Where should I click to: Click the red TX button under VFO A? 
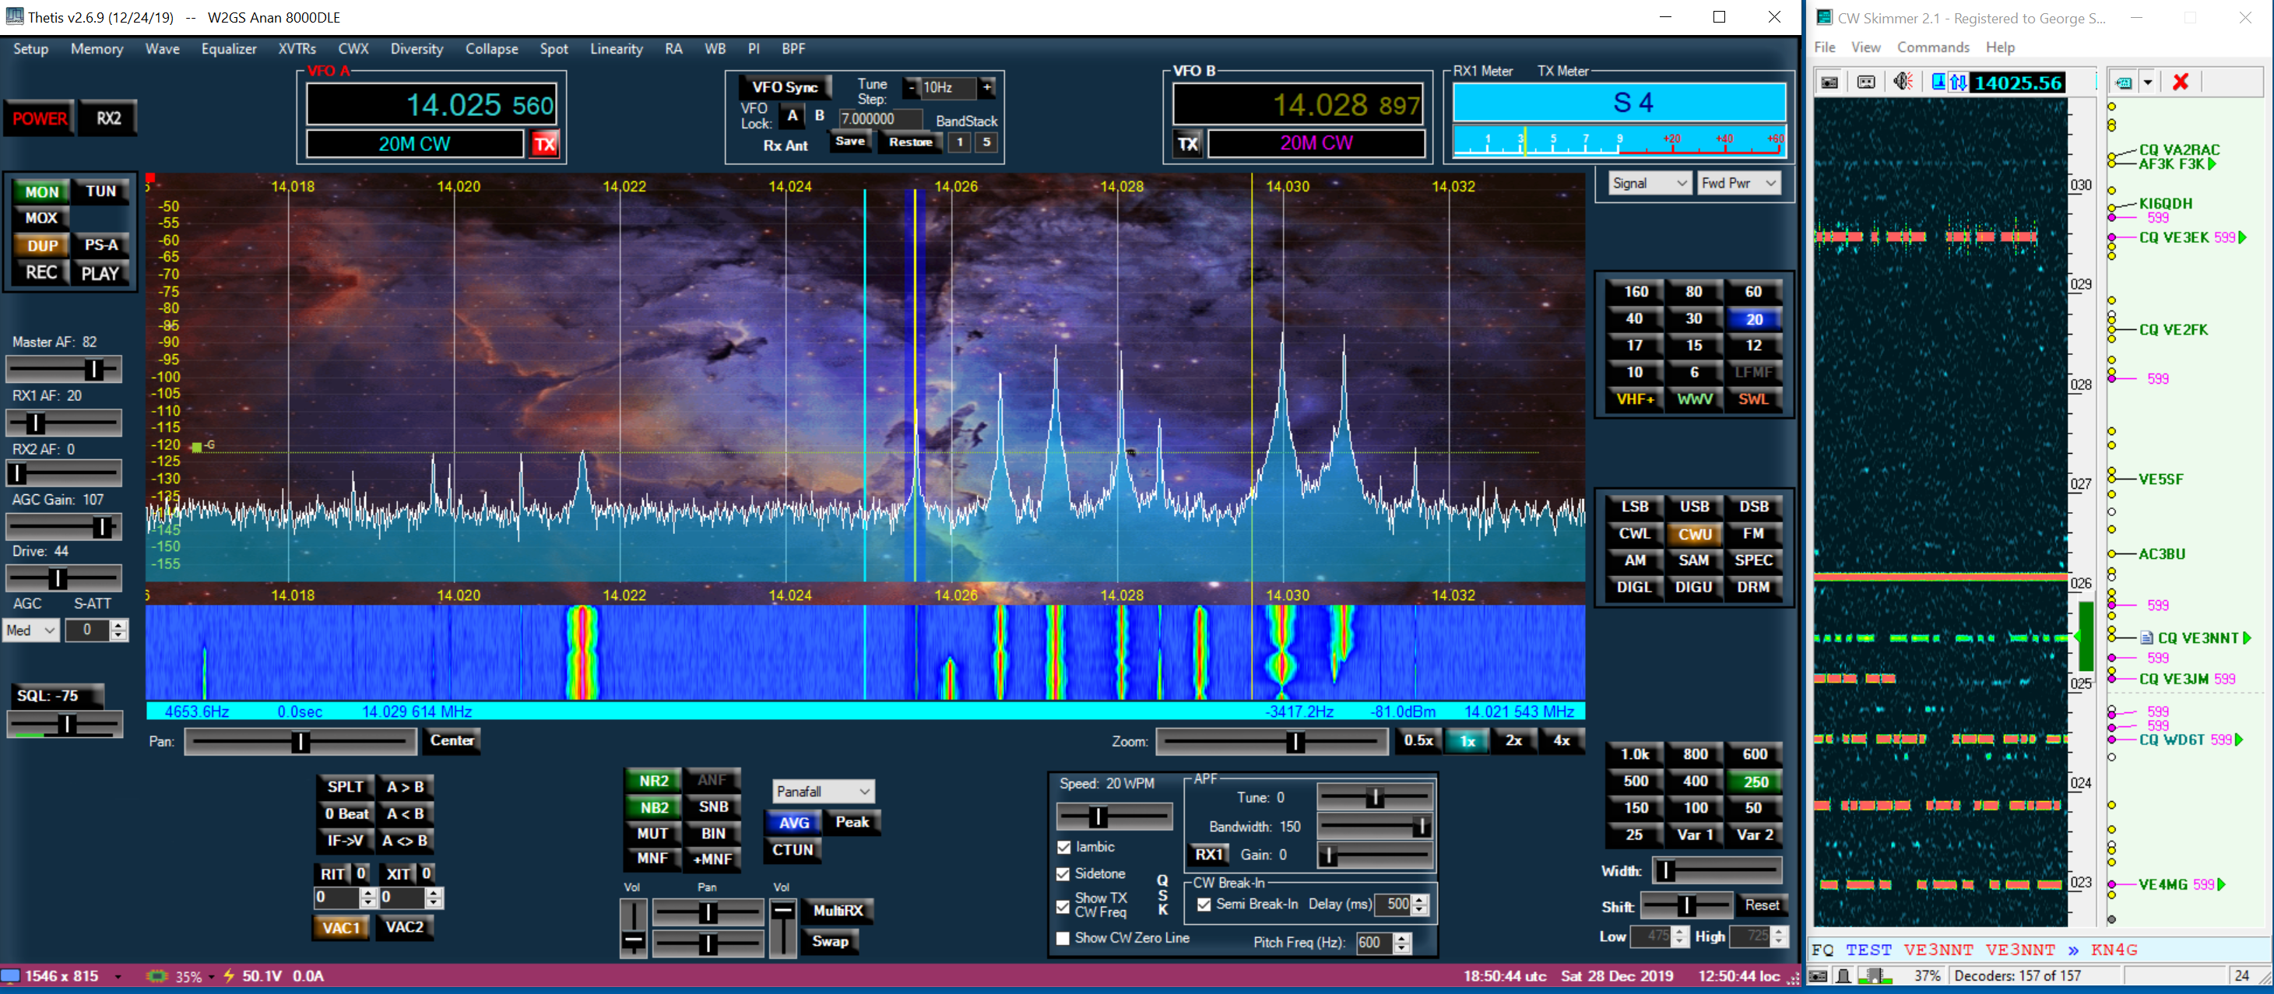coord(545,144)
